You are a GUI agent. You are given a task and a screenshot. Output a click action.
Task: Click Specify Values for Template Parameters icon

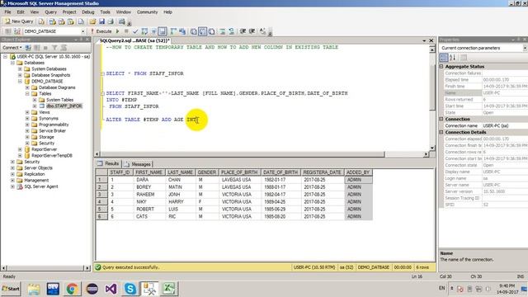click(x=262, y=31)
